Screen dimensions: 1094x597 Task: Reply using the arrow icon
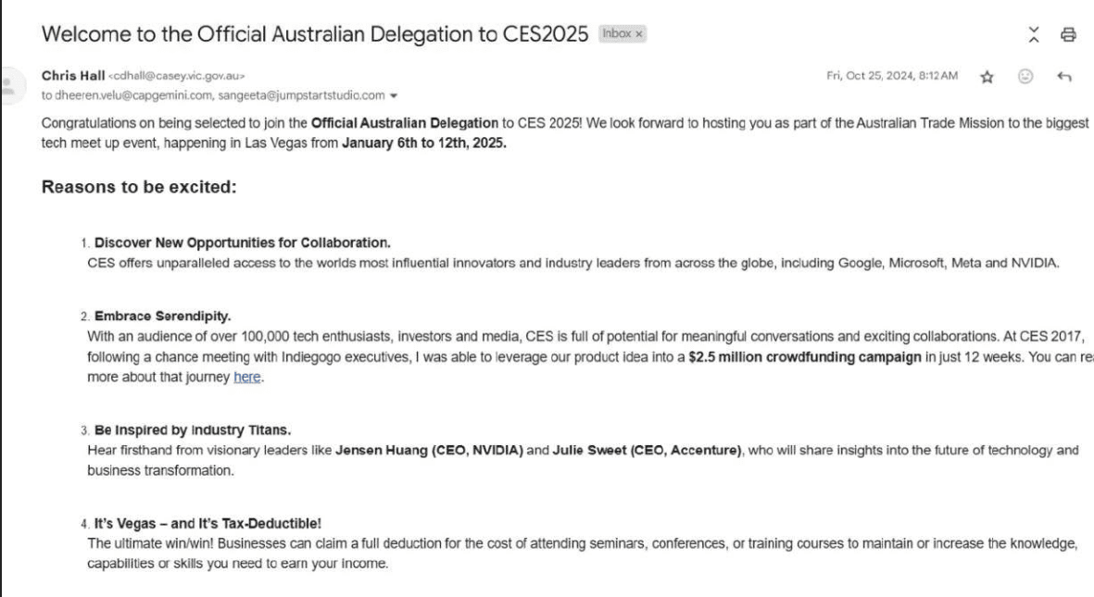1064,76
